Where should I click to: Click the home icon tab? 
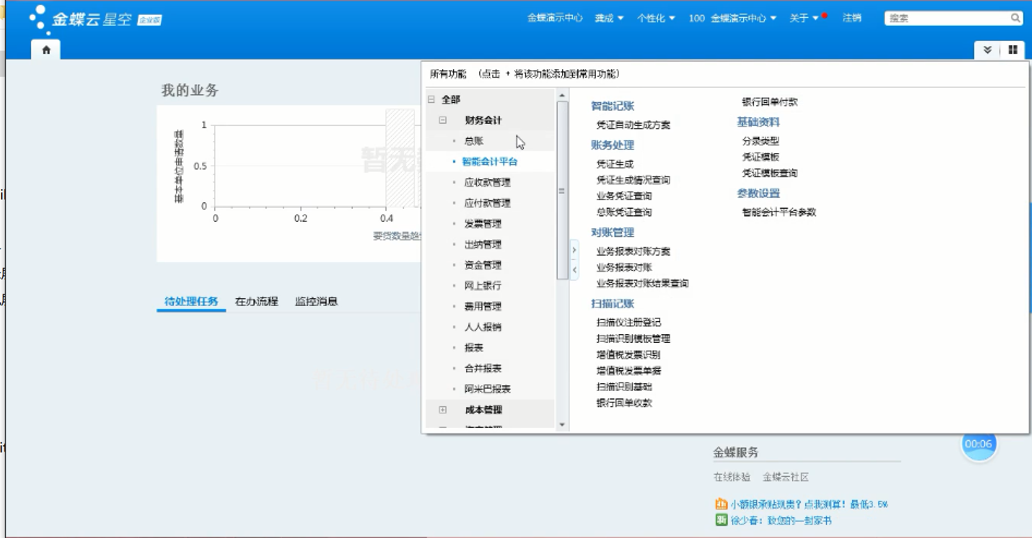(x=46, y=50)
